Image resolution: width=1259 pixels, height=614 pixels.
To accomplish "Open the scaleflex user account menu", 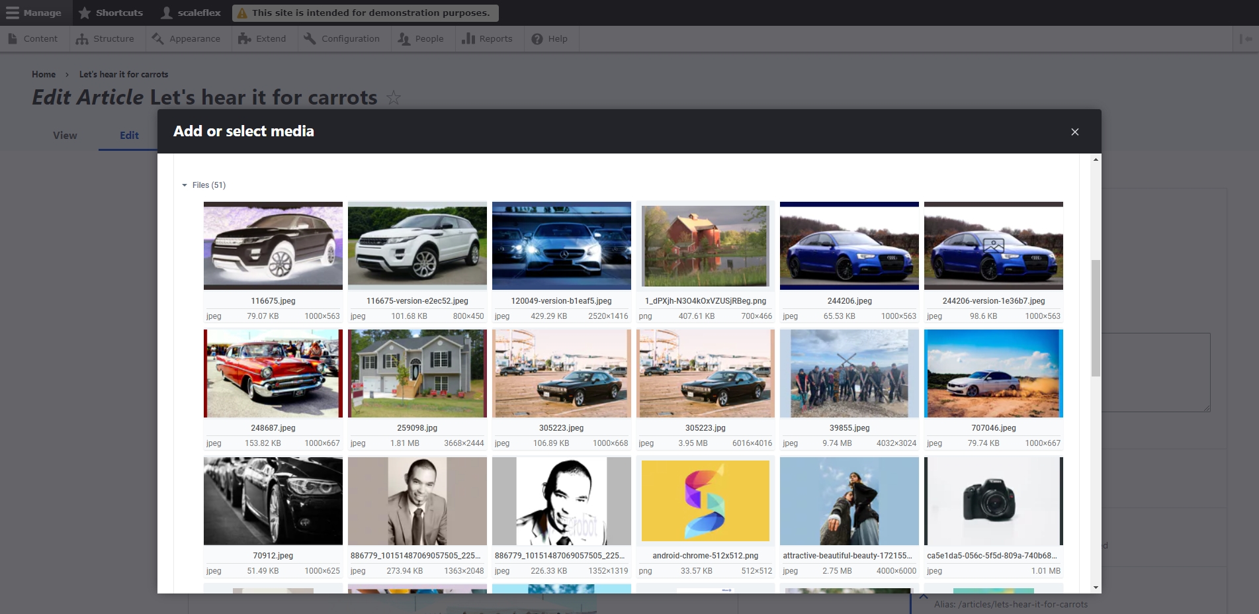I will [191, 13].
